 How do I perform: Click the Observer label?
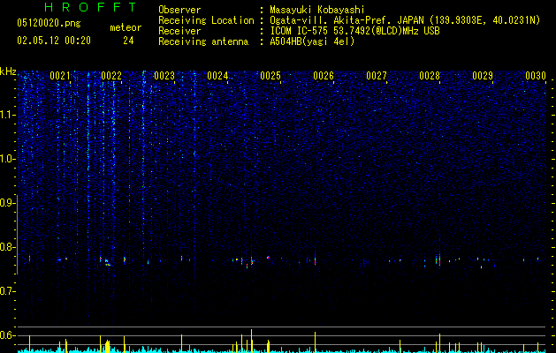click(179, 10)
